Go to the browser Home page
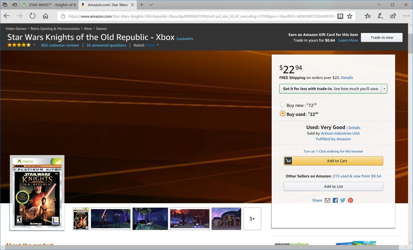 coord(45,16)
